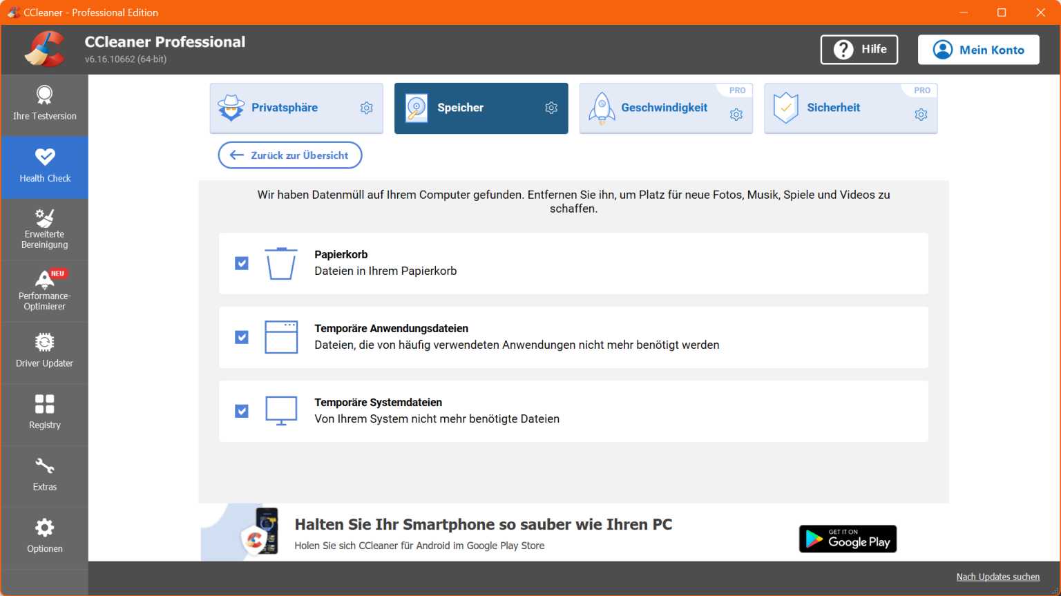Click Zurück zur Übersicht

click(x=289, y=155)
